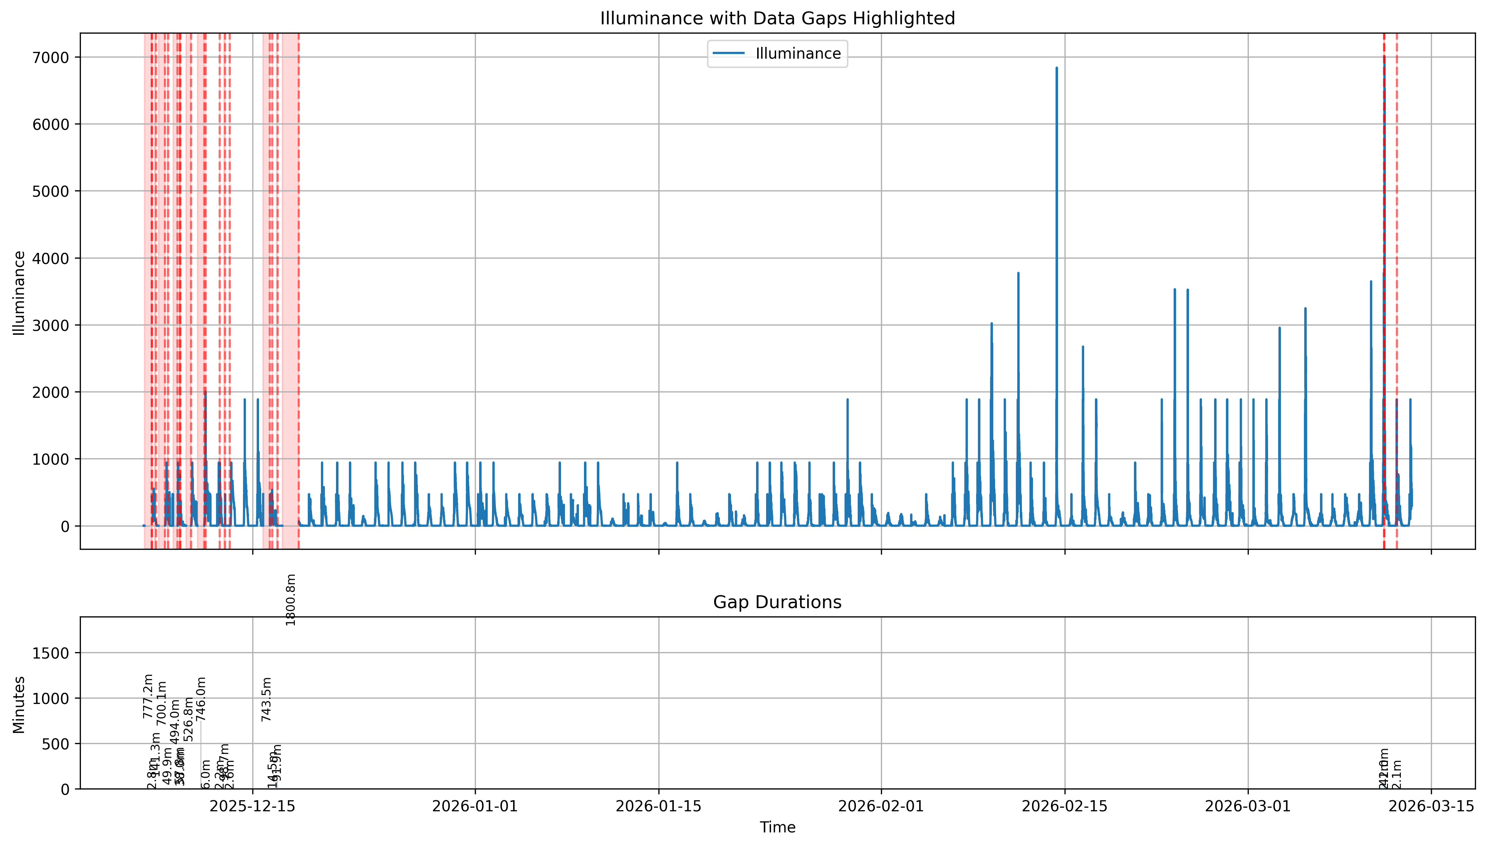The image size is (1486, 846).
Task: Click the 746.0m gap duration label
Action: pyautogui.click(x=201, y=699)
